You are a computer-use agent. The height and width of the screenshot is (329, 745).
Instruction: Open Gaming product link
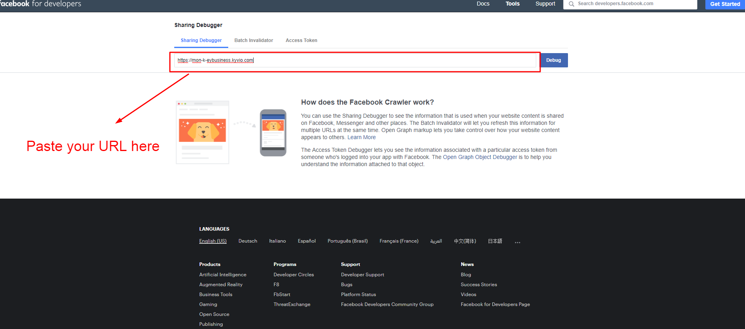pyautogui.click(x=208, y=304)
